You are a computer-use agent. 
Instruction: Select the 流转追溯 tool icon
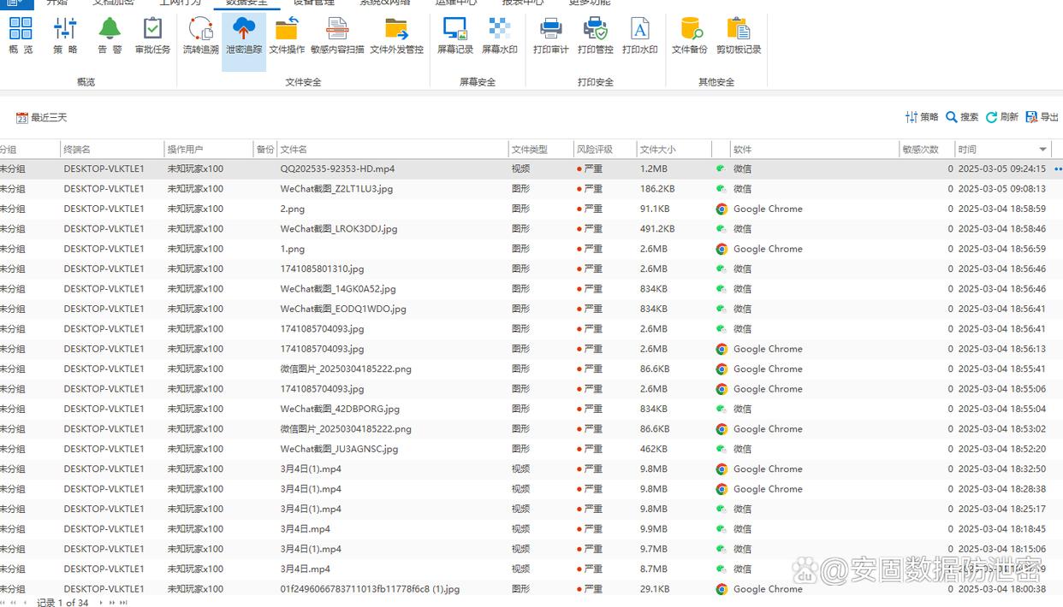coord(200,36)
